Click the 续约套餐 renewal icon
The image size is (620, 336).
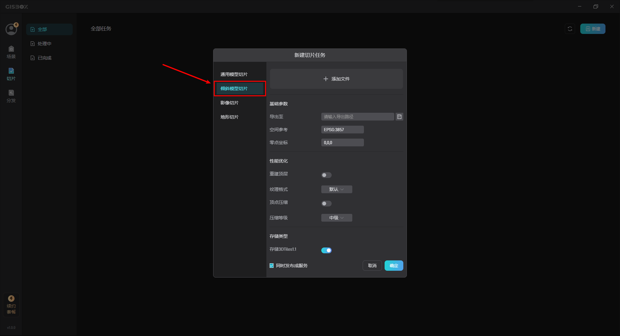click(x=11, y=305)
